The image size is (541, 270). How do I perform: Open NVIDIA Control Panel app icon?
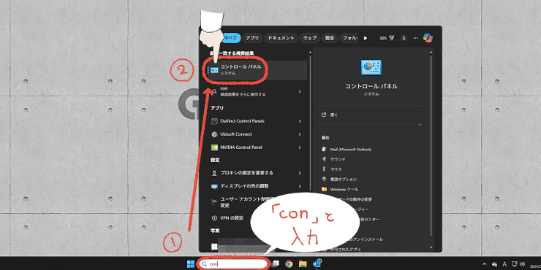pyautogui.click(x=214, y=147)
